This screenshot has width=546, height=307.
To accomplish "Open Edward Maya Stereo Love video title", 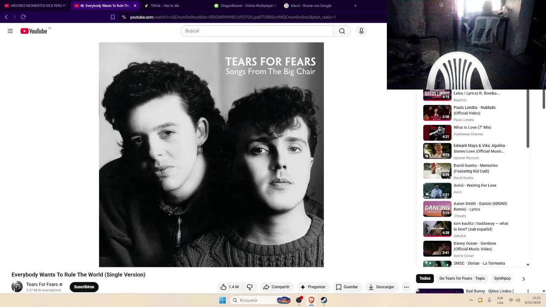I will (x=480, y=148).
